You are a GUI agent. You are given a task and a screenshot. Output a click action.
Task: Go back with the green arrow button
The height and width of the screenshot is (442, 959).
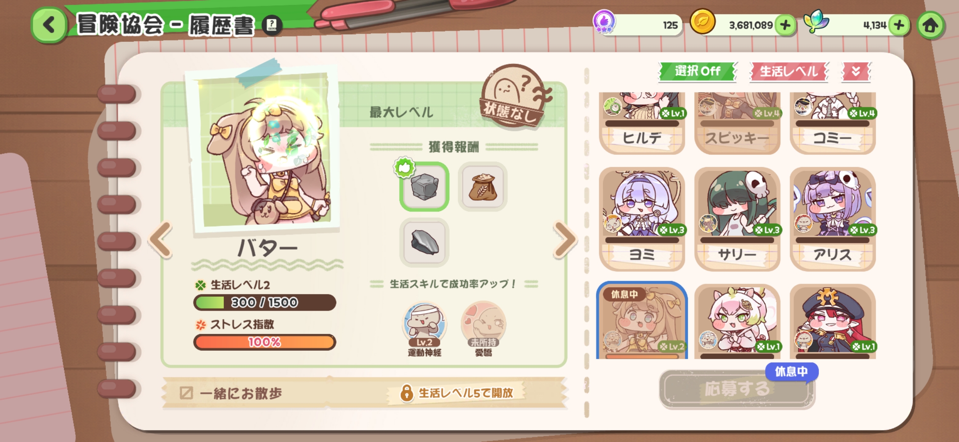(49, 25)
